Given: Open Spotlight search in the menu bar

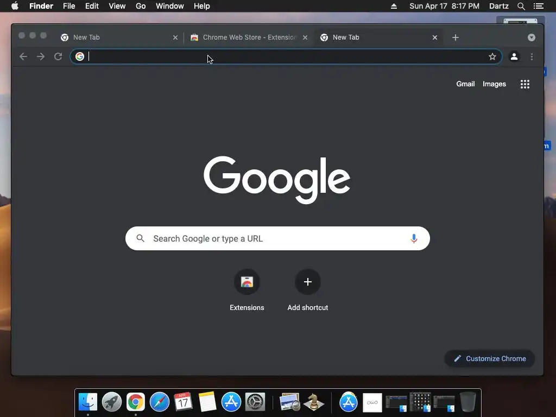Looking at the screenshot, I should (521, 6).
